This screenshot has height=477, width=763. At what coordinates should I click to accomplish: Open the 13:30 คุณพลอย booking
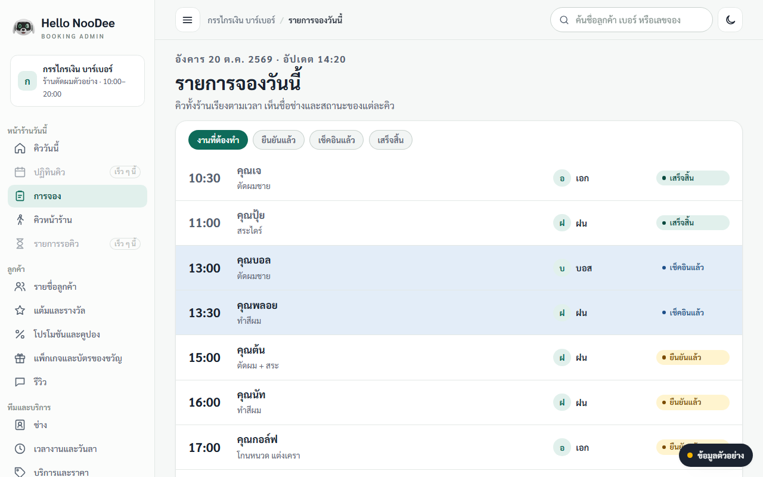click(x=459, y=312)
